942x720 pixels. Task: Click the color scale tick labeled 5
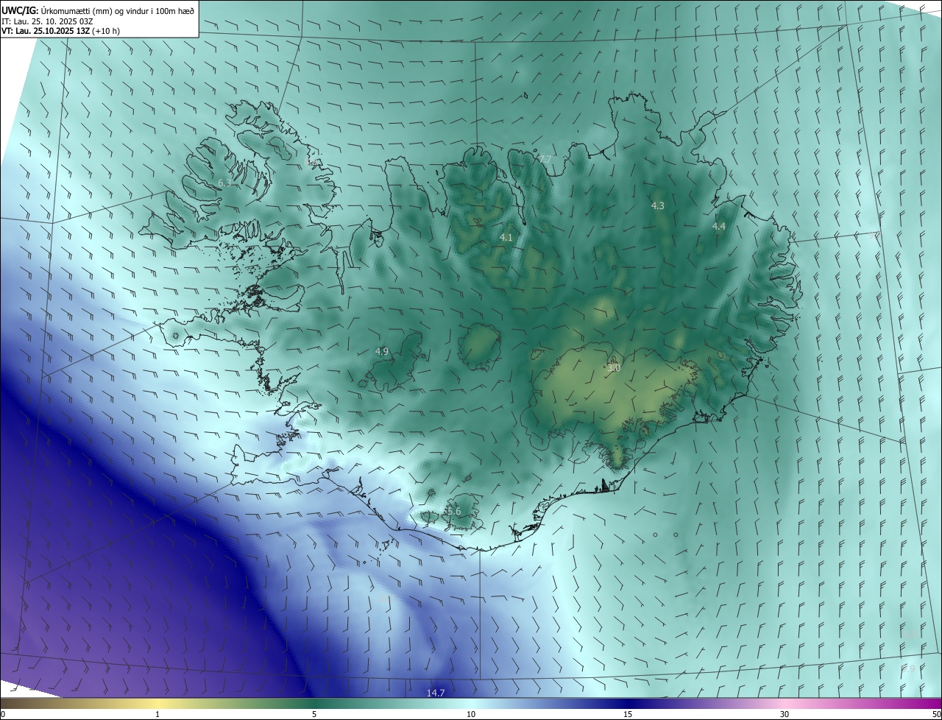[314, 714]
